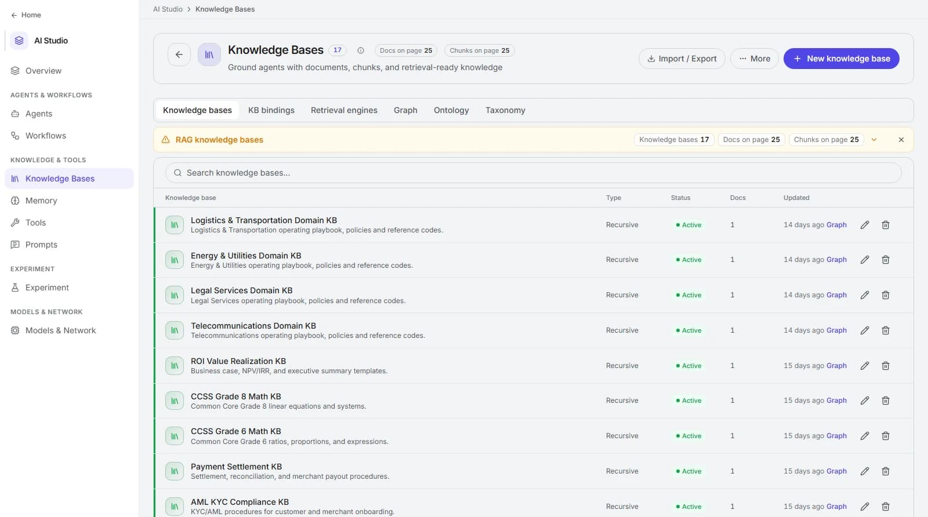
Task: Open Tools in the sidebar
Action: coord(69,223)
